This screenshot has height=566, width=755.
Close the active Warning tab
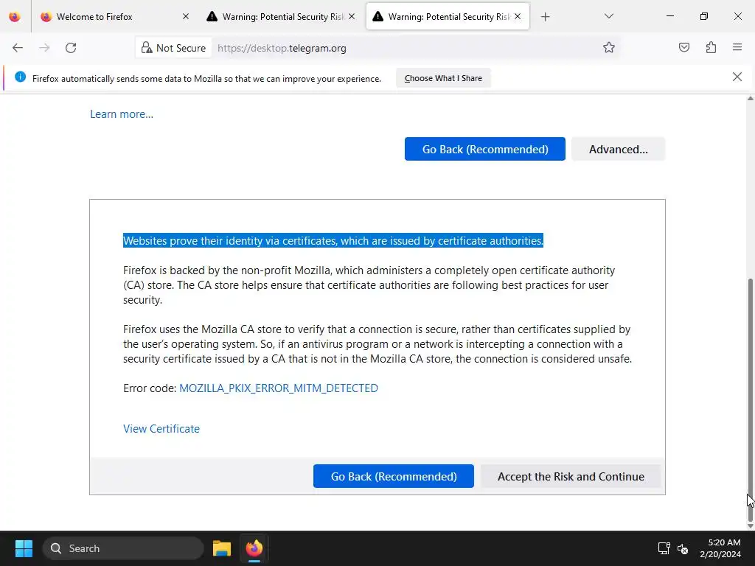(518, 16)
